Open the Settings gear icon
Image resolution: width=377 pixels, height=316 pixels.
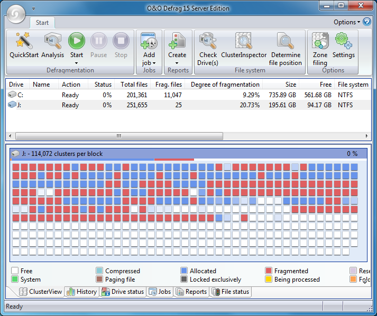pos(344,41)
